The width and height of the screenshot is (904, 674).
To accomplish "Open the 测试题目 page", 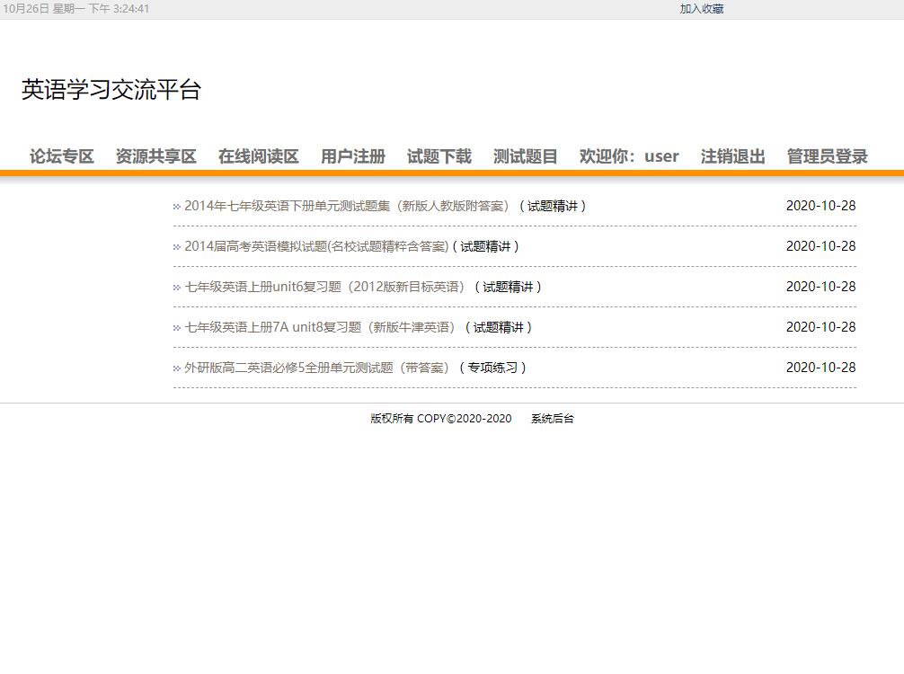I will [x=524, y=155].
